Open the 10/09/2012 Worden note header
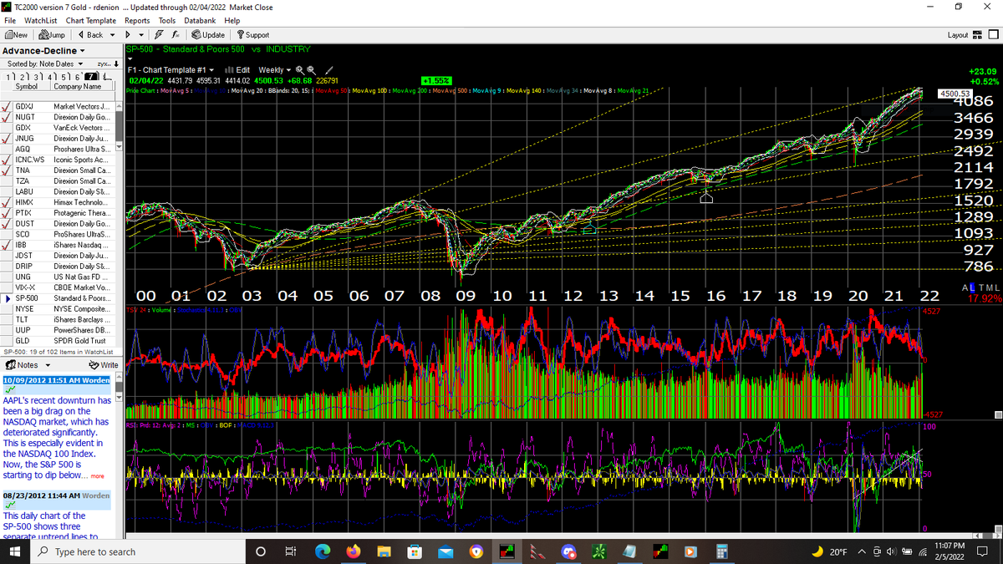 57,379
